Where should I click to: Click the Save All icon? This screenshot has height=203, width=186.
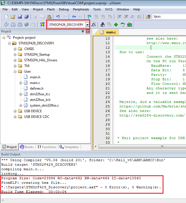[26, 17]
